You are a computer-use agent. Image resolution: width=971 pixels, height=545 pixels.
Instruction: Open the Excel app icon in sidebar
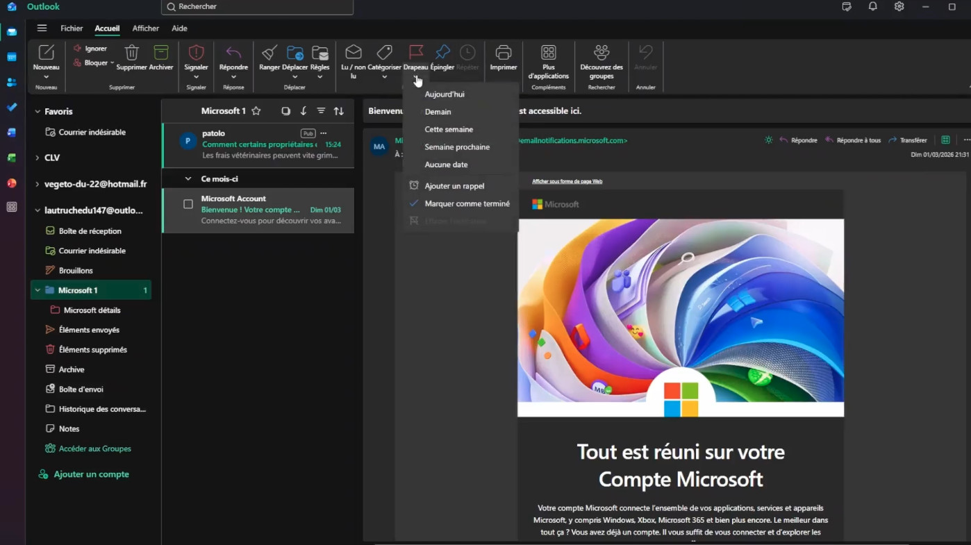pos(12,158)
